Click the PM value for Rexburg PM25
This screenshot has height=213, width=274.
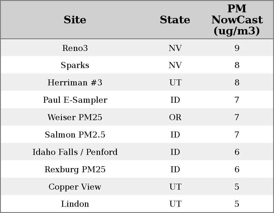pos(237,170)
